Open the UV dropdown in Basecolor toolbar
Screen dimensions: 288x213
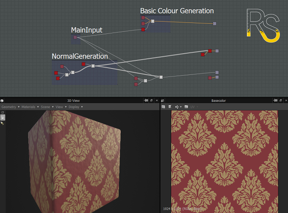pos(194,107)
